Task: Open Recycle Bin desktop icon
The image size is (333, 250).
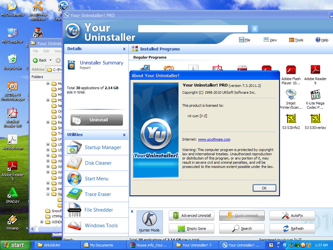Action: (13, 62)
